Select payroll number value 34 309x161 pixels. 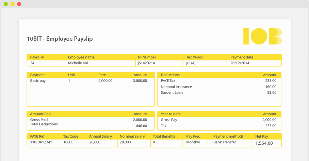coord(32,63)
